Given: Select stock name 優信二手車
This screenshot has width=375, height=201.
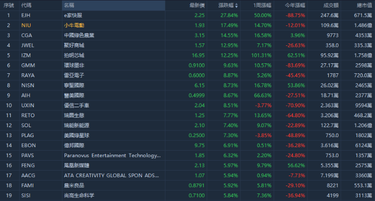Looking at the screenshot, I should tap(76, 105).
